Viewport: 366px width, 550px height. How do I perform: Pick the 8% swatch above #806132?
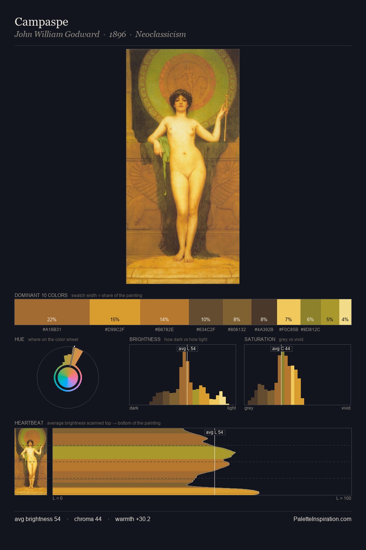[237, 312]
